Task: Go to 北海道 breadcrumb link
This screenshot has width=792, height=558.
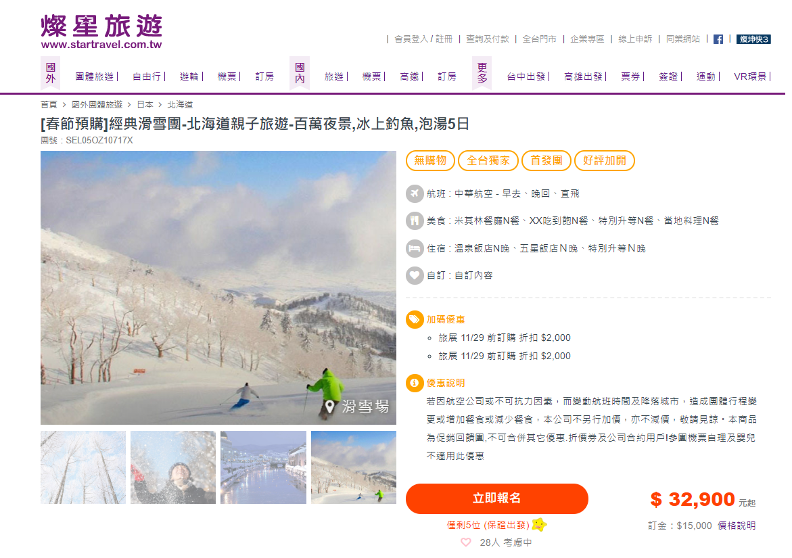Action: pos(180,105)
